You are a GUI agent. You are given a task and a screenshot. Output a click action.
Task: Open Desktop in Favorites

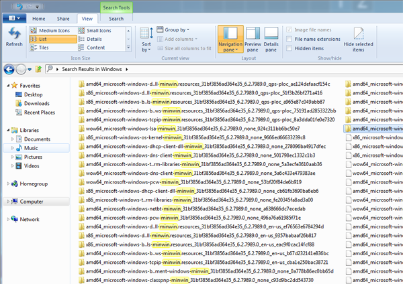pyautogui.click(x=33, y=94)
